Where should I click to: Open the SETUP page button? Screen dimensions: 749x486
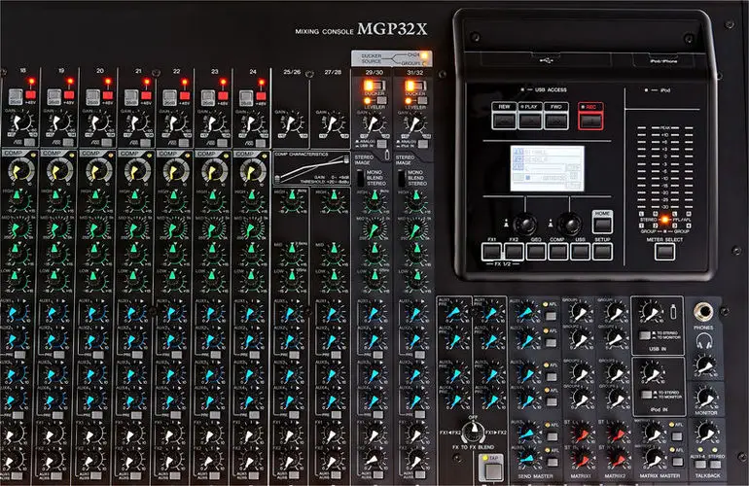point(602,251)
